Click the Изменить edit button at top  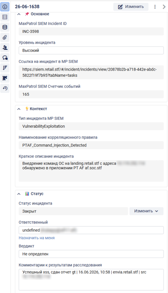(131, 7)
